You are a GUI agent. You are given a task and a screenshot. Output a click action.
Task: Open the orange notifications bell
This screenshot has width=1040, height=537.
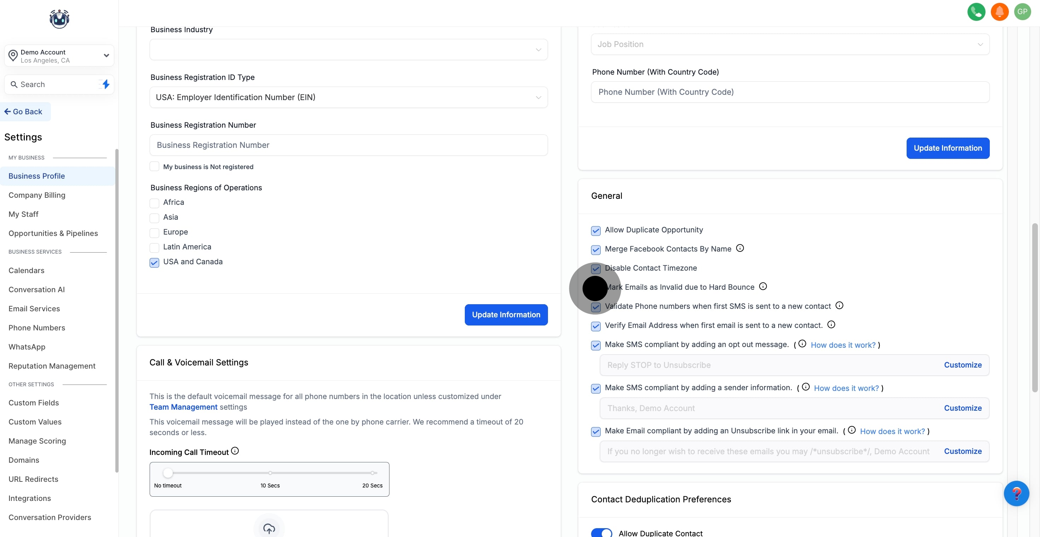(999, 12)
